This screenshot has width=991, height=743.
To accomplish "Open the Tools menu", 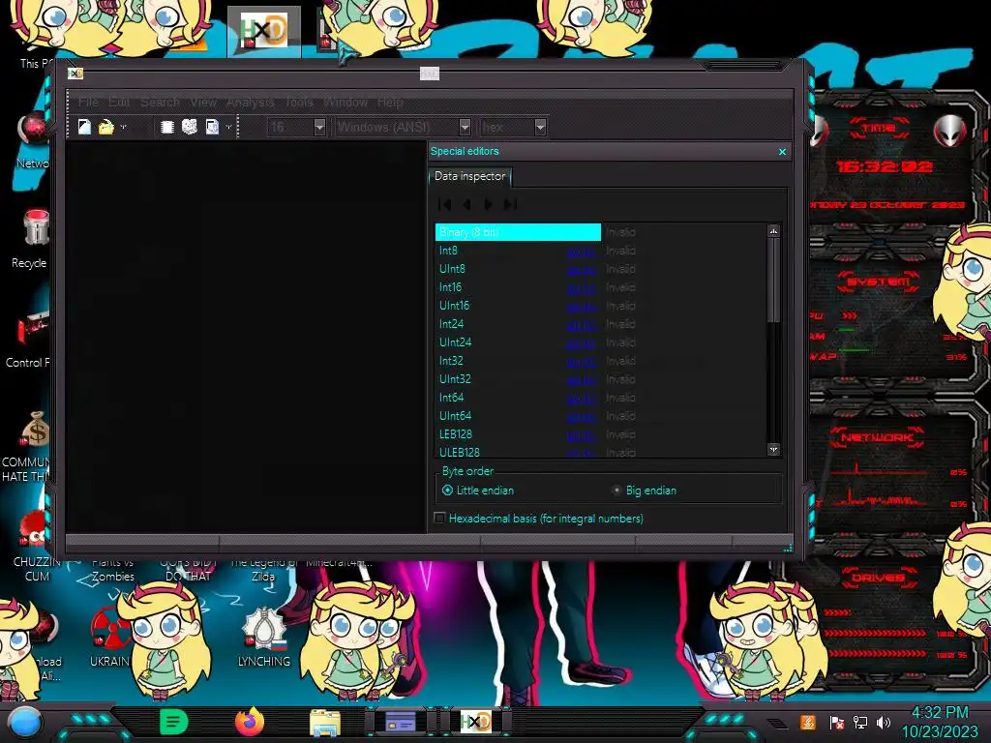I will (299, 102).
